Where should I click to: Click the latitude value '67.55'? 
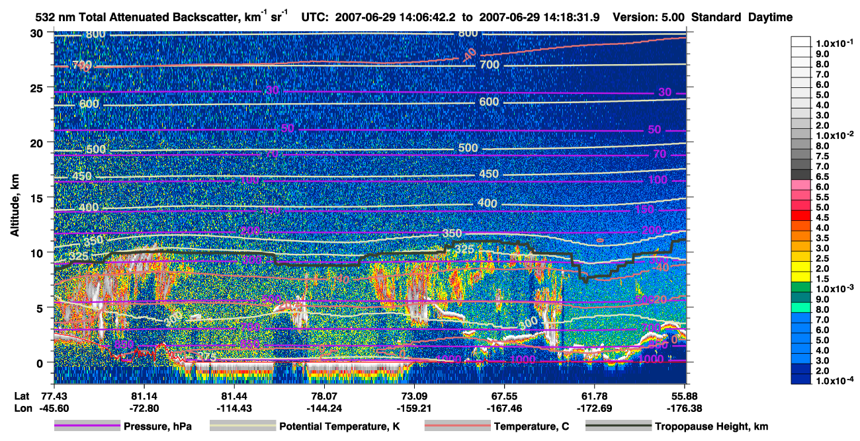pyautogui.click(x=505, y=396)
